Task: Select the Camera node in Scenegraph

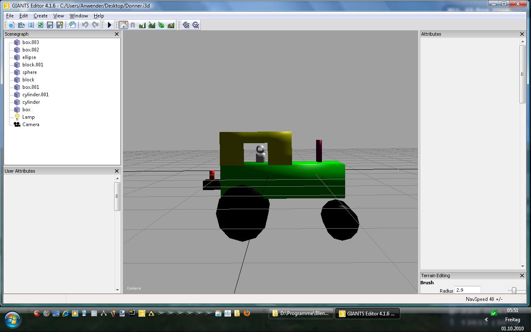Action: pyautogui.click(x=31, y=124)
